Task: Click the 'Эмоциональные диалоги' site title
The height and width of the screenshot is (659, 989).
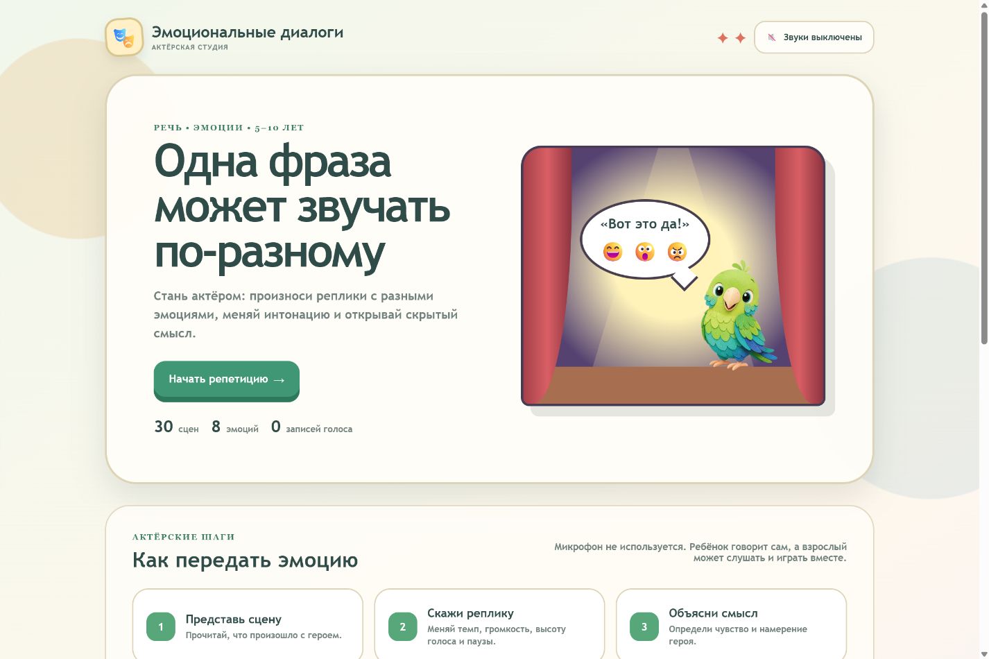Action: point(248,32)
